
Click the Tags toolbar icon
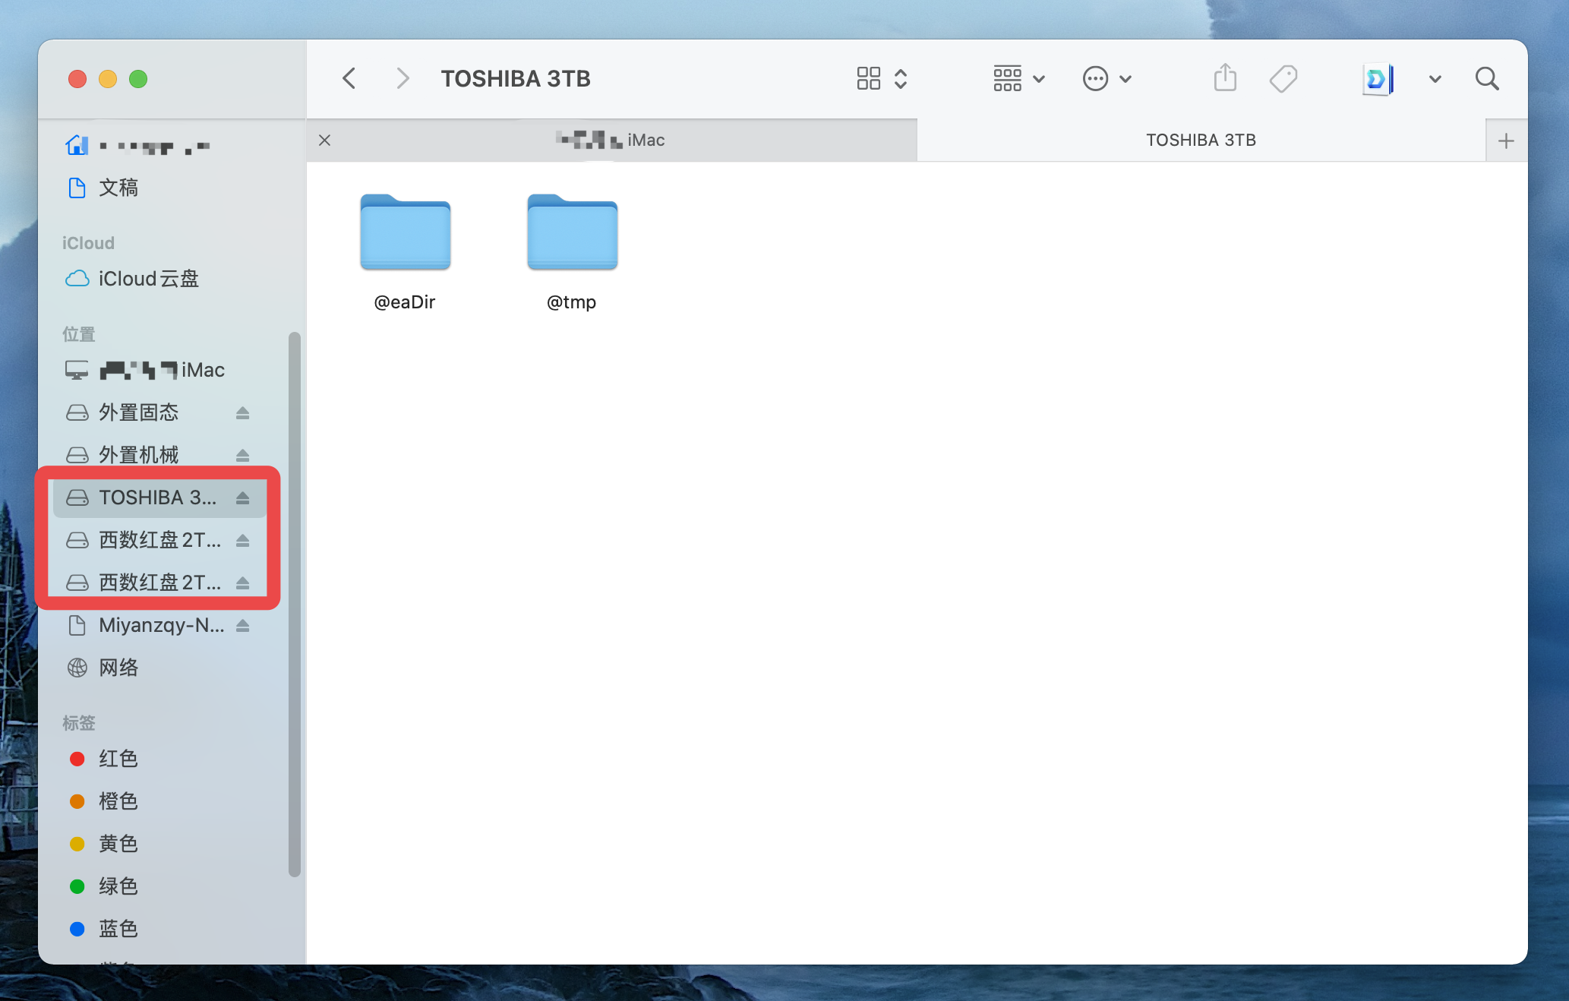pyautogui.click(x=1283, y=78)
